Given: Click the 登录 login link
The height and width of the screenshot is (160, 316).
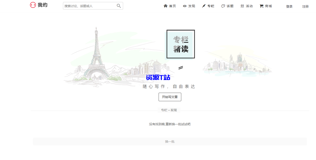Looking at the screenshot, I should point(289,6).
